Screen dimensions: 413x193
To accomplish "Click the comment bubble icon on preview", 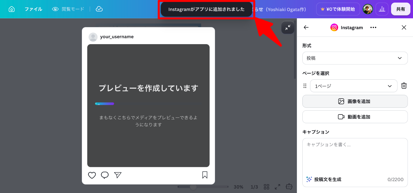I will 105,175.
